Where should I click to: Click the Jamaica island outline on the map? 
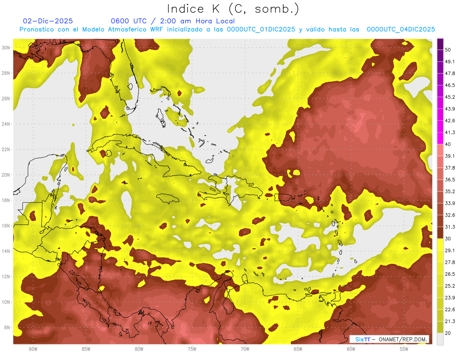168,199
